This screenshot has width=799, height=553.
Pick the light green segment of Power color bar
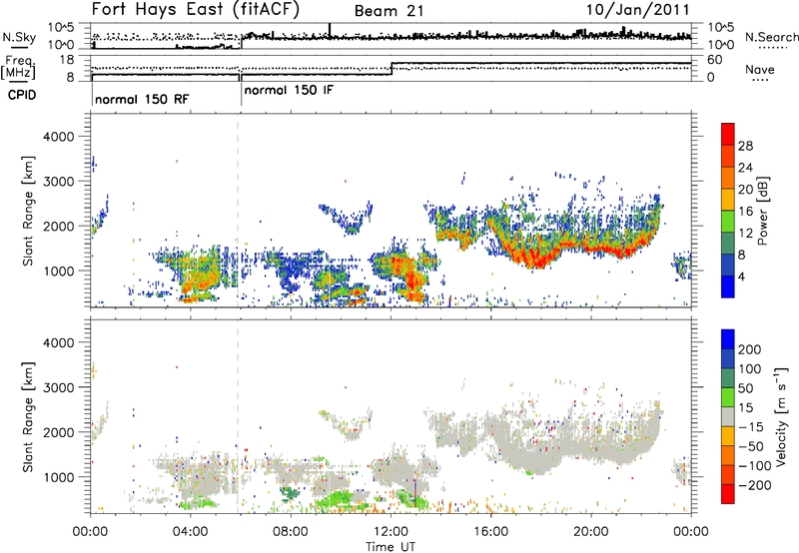click(x=728, y=222)
